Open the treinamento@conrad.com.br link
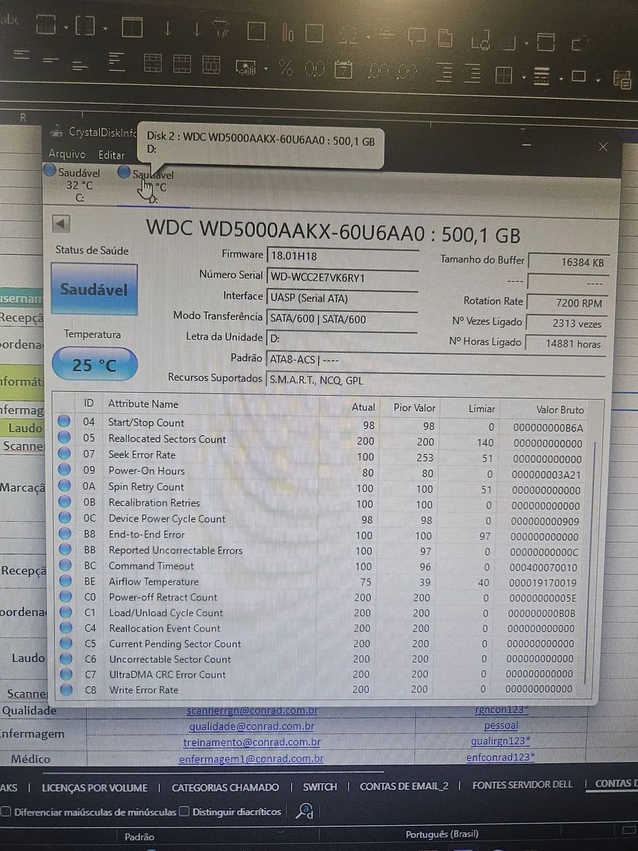 [252, 742]
